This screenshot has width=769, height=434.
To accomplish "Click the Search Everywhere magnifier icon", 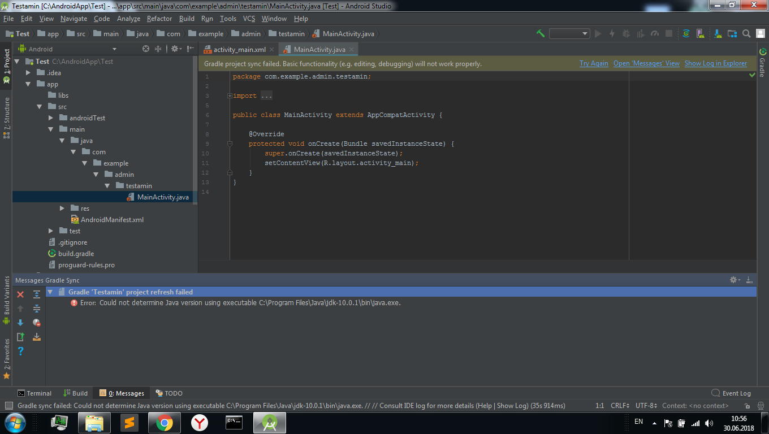I will pyautogui.click(x=746, y=34).
